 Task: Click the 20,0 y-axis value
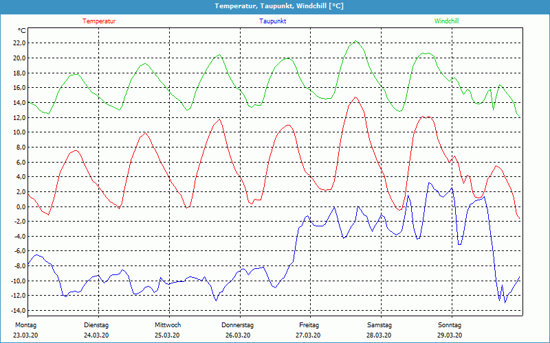[x=19, y=58]
